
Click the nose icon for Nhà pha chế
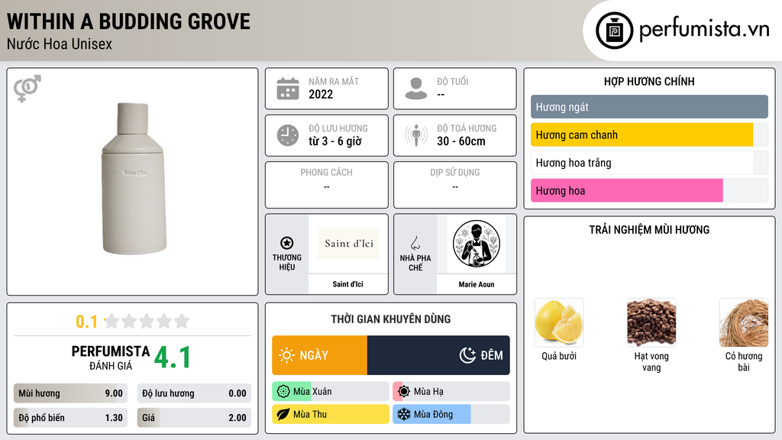[415, 243]
